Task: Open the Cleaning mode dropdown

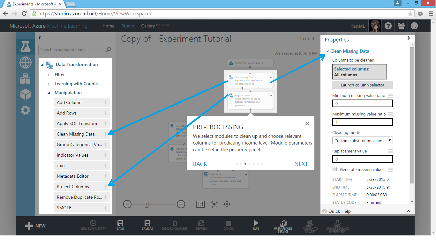Action: click(363, 141)
